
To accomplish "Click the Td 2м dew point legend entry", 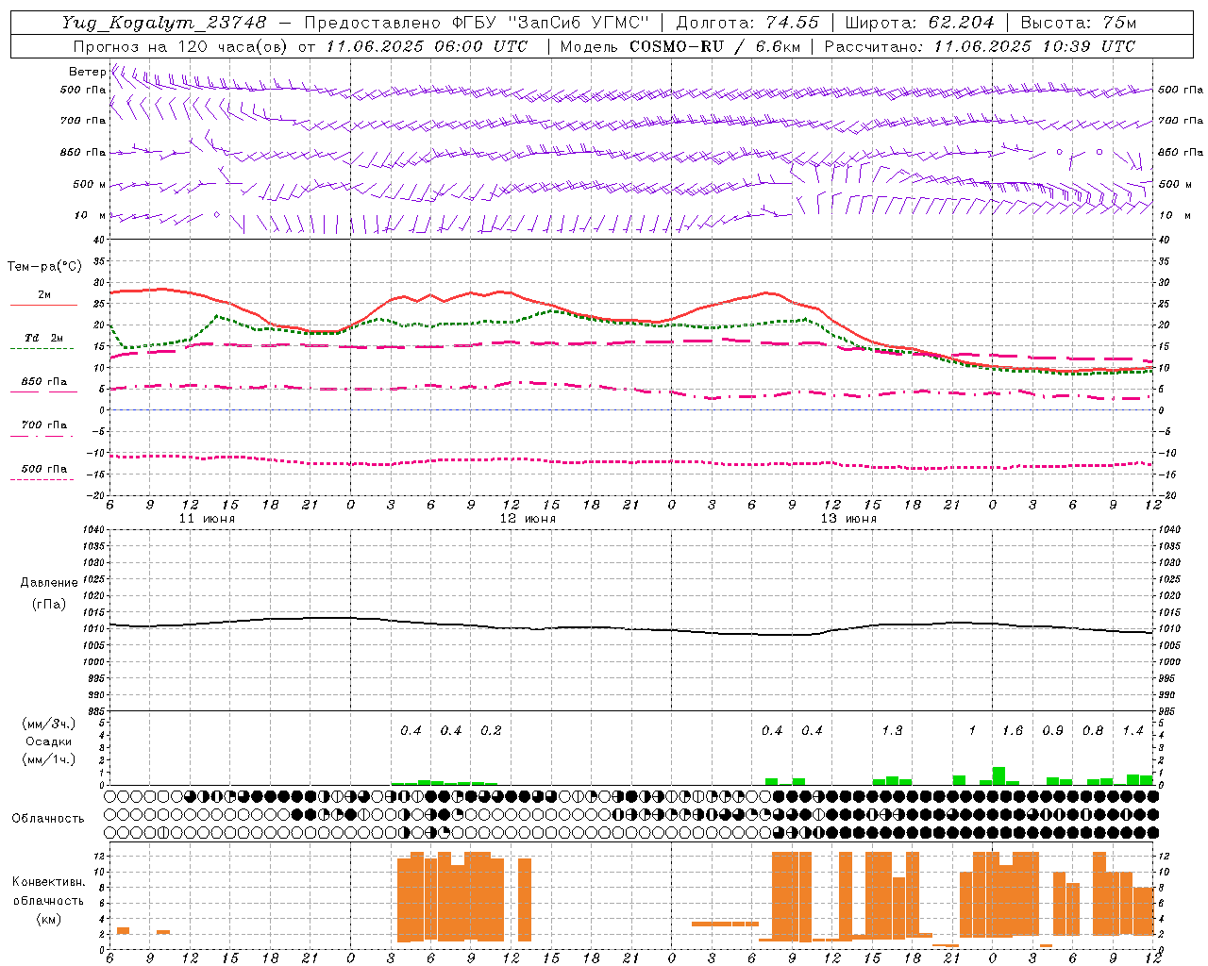I will pyautogui.click(x=44, y=338).
